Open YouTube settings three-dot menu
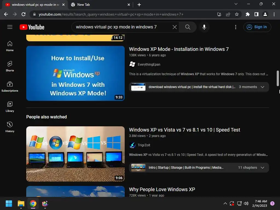 [x=235, y=27]
